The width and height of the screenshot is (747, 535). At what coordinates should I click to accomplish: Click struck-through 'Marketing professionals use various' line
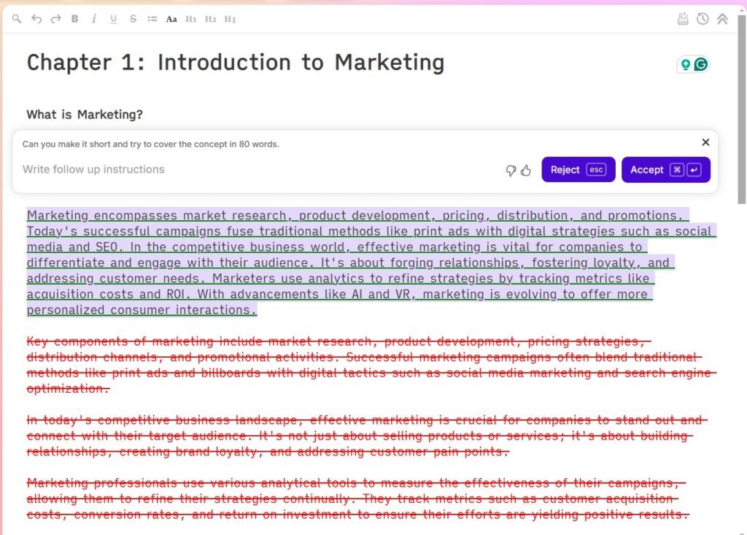[356, 483]
